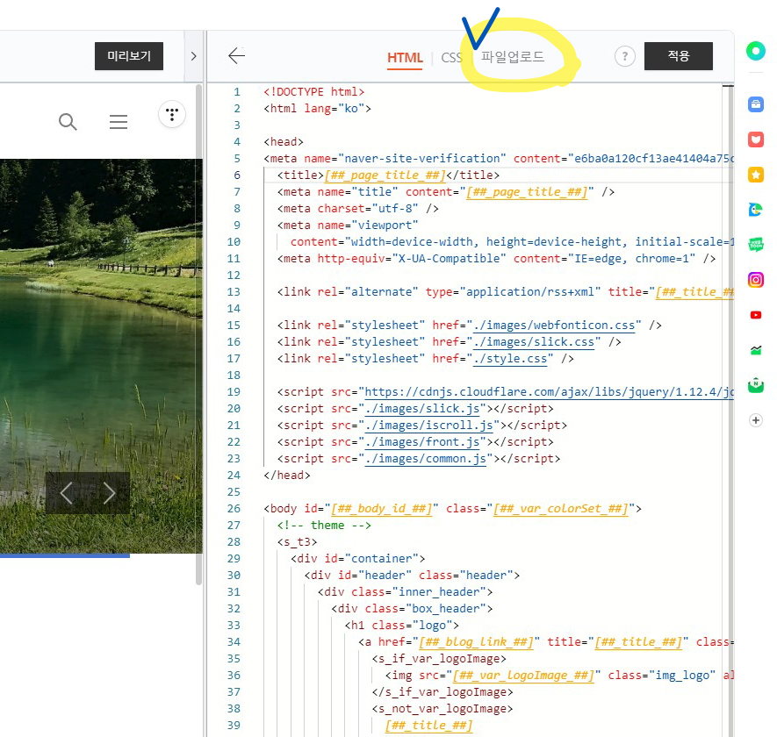The height and width of the screenshot is (737, 777).
Task: Click the 'div class="box_header"' line
Action: tap(412, 609)
